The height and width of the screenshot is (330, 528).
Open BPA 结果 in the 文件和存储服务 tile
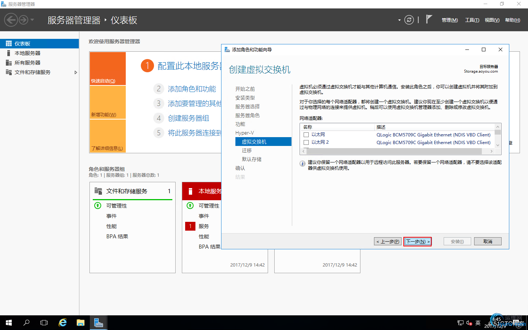tap(117, 236)
